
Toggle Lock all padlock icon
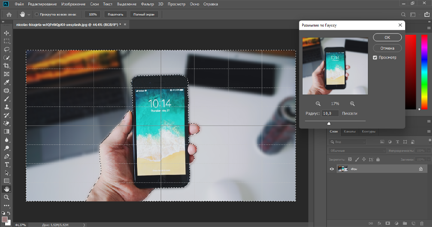378,159
